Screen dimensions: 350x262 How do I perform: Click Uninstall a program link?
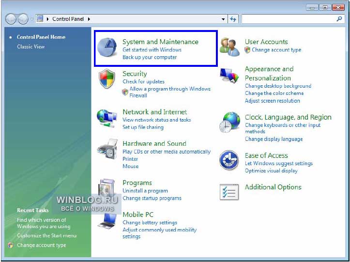[x=145, y=191]
